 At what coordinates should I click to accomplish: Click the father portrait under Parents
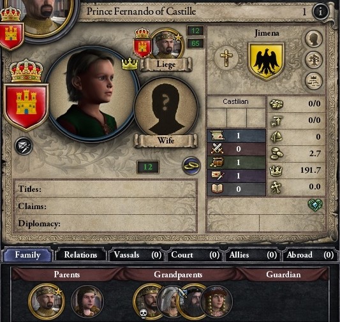tap(46, 302)
